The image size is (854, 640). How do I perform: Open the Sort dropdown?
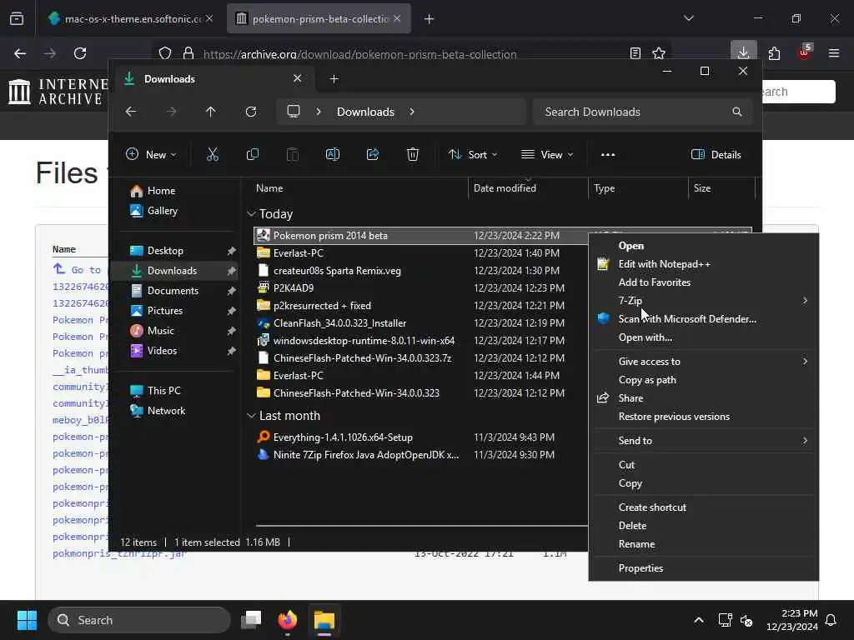(473, 154)
